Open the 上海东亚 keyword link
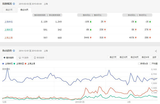 [9, 30]
